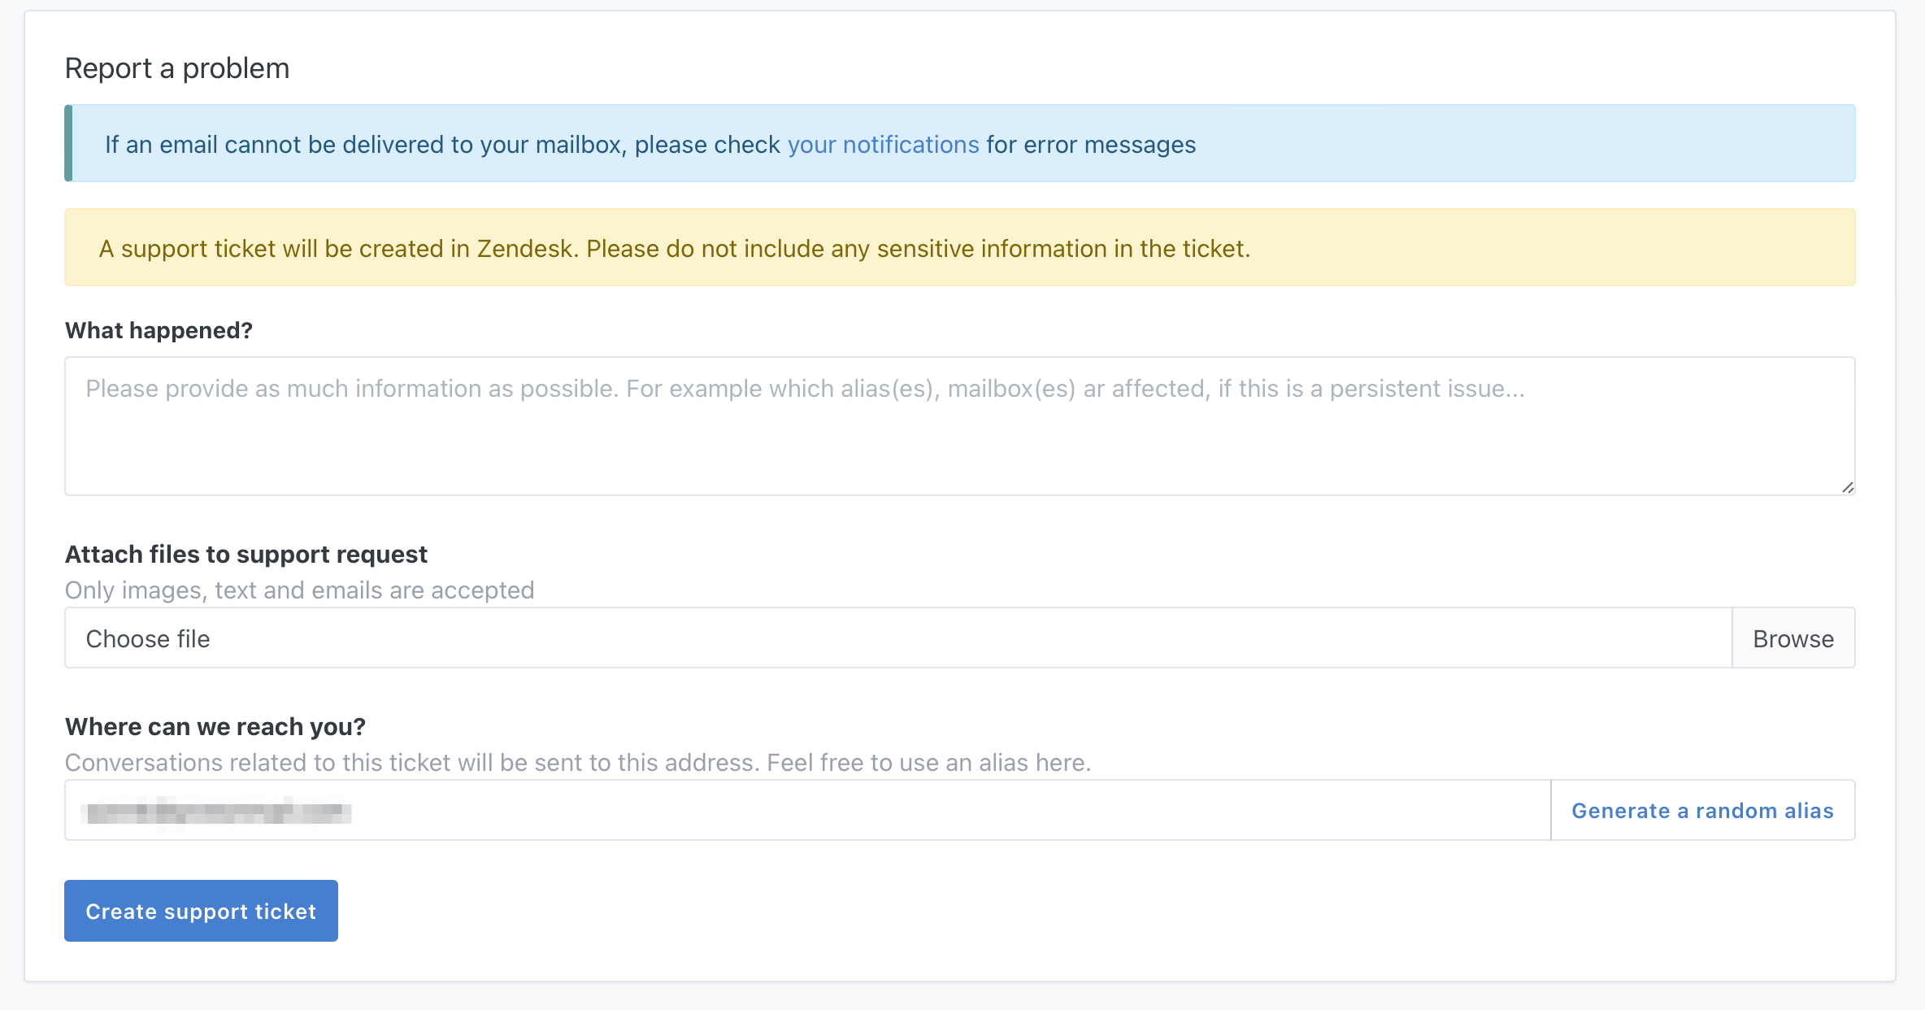Click the 'Choose file' upload field
The width and height of the screenshot is (1925, 1010).
[898, 638]
